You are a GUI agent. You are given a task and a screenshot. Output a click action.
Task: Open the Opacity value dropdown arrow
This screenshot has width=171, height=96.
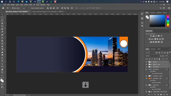169,56
